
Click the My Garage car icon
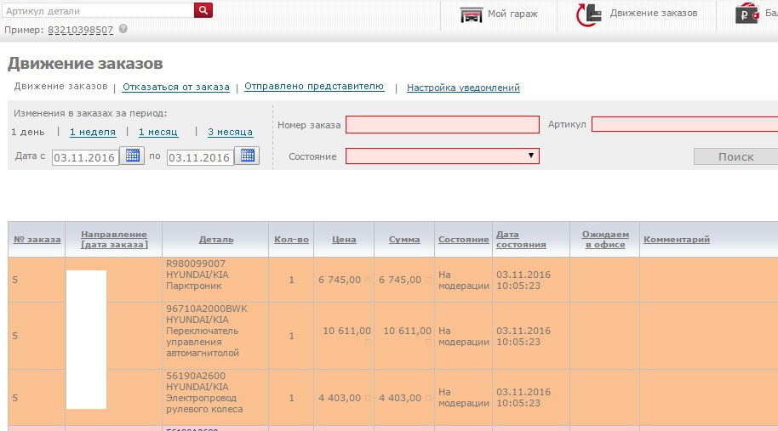tap(471, 14)
